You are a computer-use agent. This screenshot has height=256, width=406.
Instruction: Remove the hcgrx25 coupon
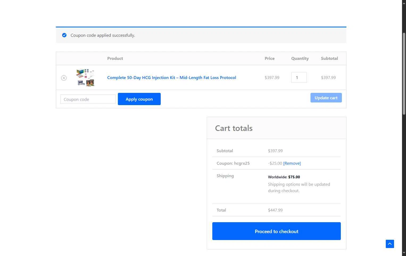point(292,163)
